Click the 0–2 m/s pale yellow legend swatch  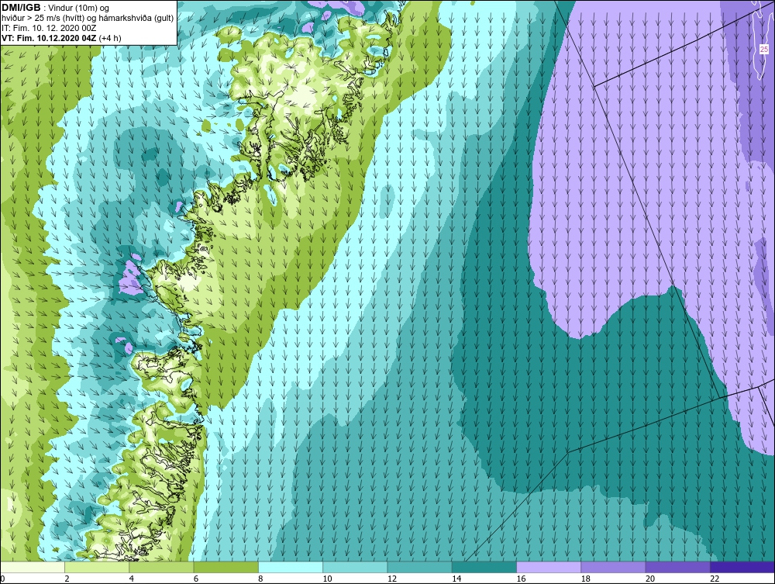tap(33, 567)
